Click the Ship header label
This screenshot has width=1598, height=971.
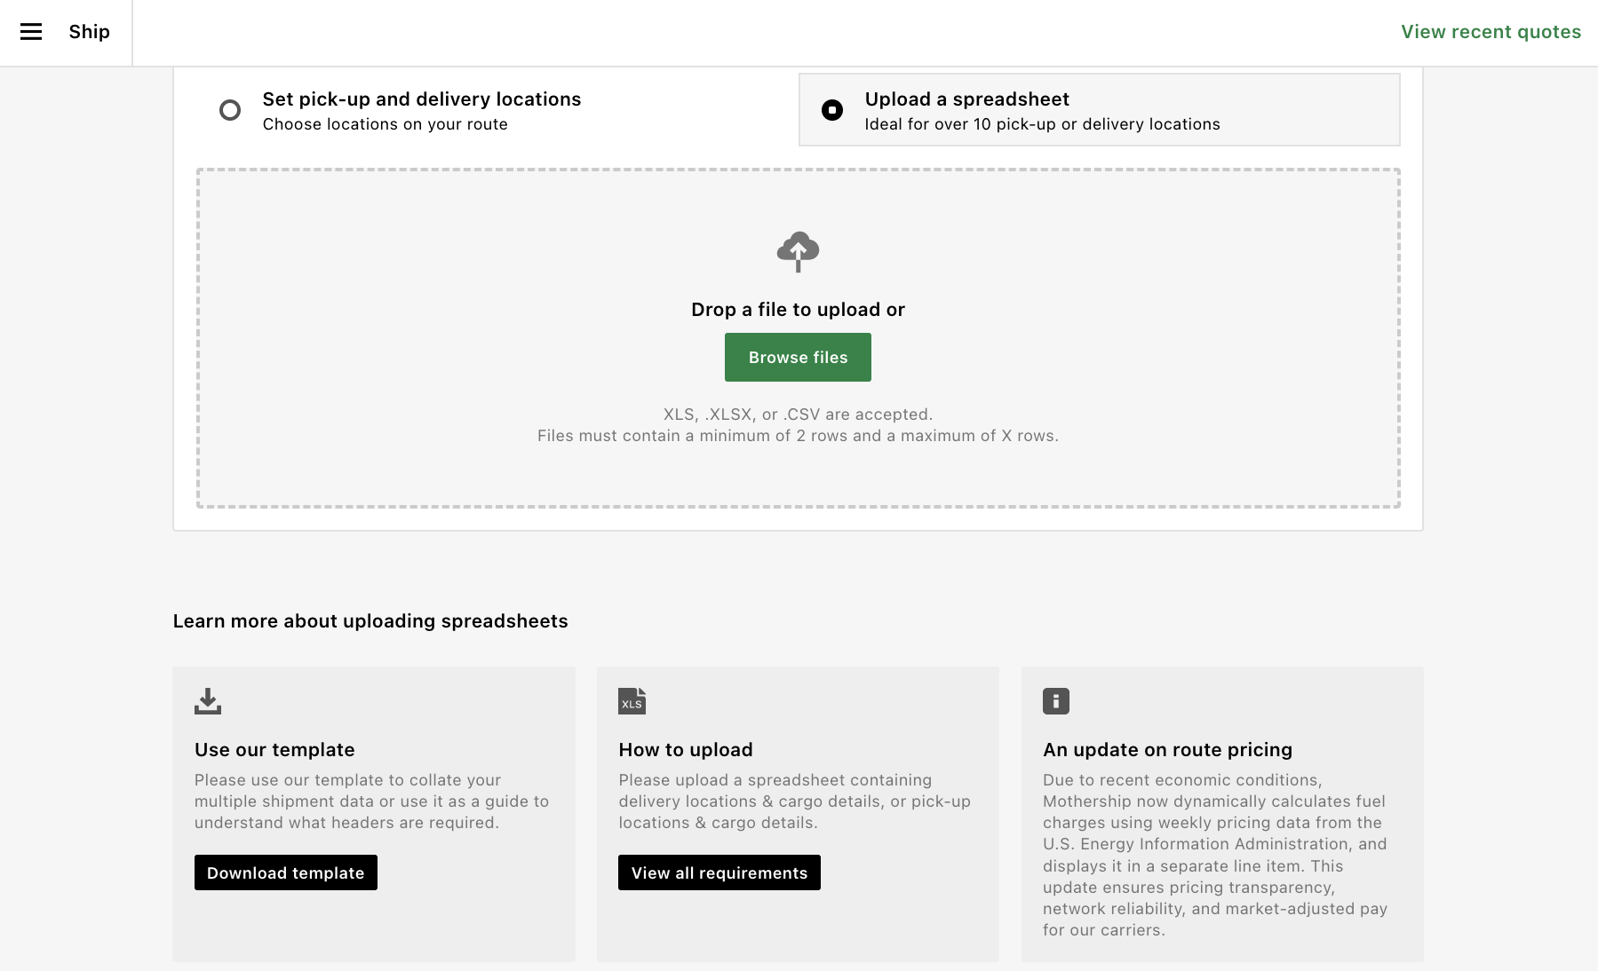pyautogui.click(x=90, y=32)
